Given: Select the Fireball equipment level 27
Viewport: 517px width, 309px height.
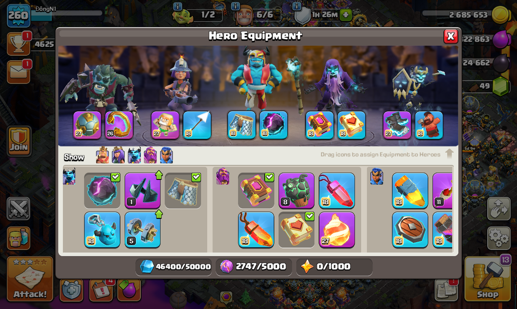Looking at the screenshot, I should pos(336,230).
